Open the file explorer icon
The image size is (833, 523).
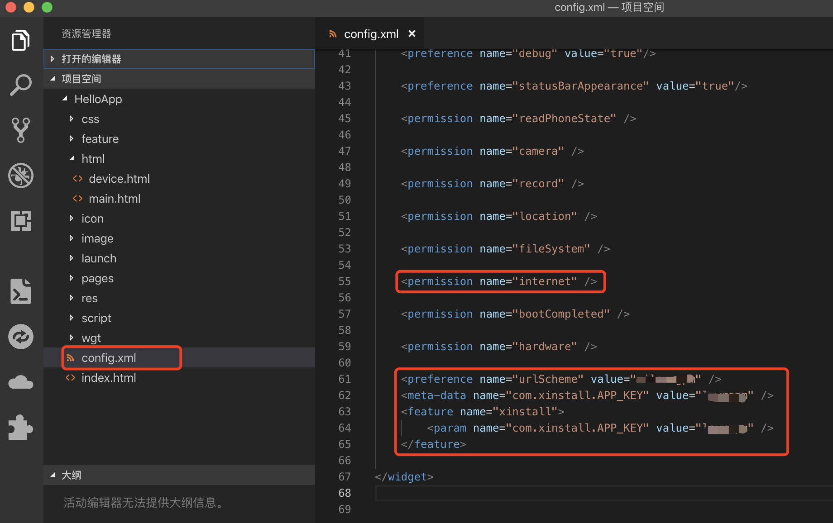point(20,40)
